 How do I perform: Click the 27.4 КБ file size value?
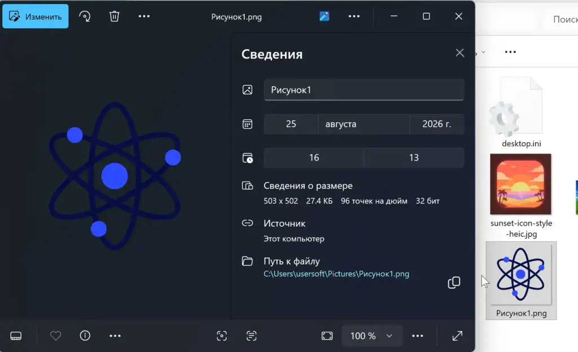pyautogui.click(x=319, y=201)
